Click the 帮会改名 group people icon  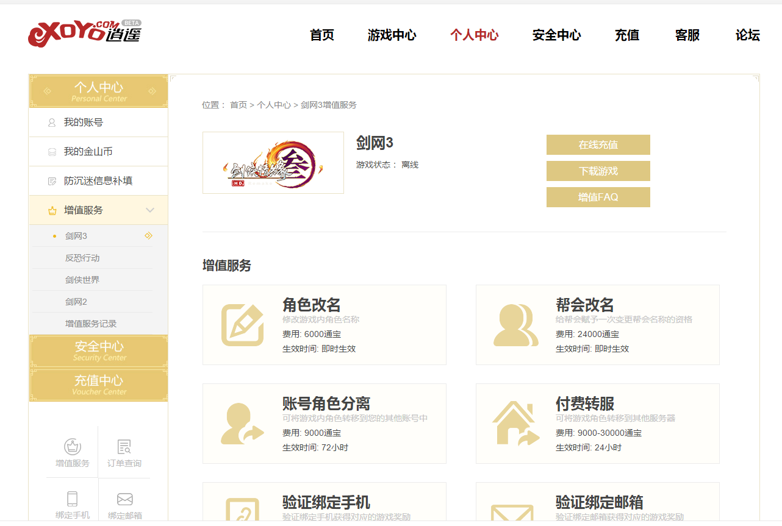(516, 325)
